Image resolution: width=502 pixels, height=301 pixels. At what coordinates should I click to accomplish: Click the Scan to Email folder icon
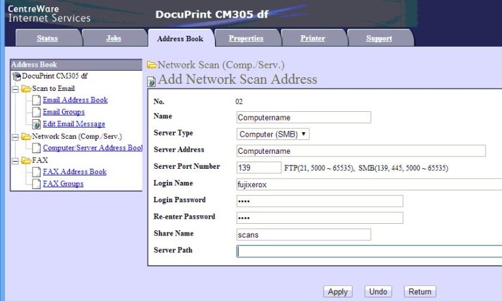click(x=26, y=88)
